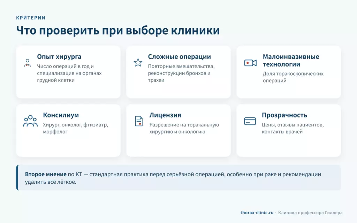Open the thorax-clinic.ru link in footer
The height and width of the screenshot is (223, 357).
257,213
